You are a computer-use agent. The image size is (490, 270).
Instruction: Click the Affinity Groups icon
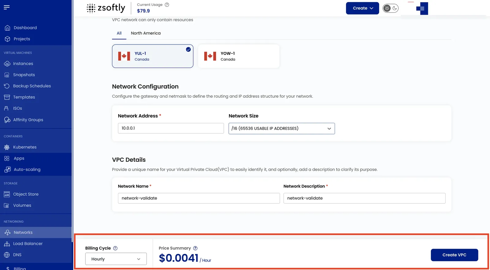coord(7,120)
